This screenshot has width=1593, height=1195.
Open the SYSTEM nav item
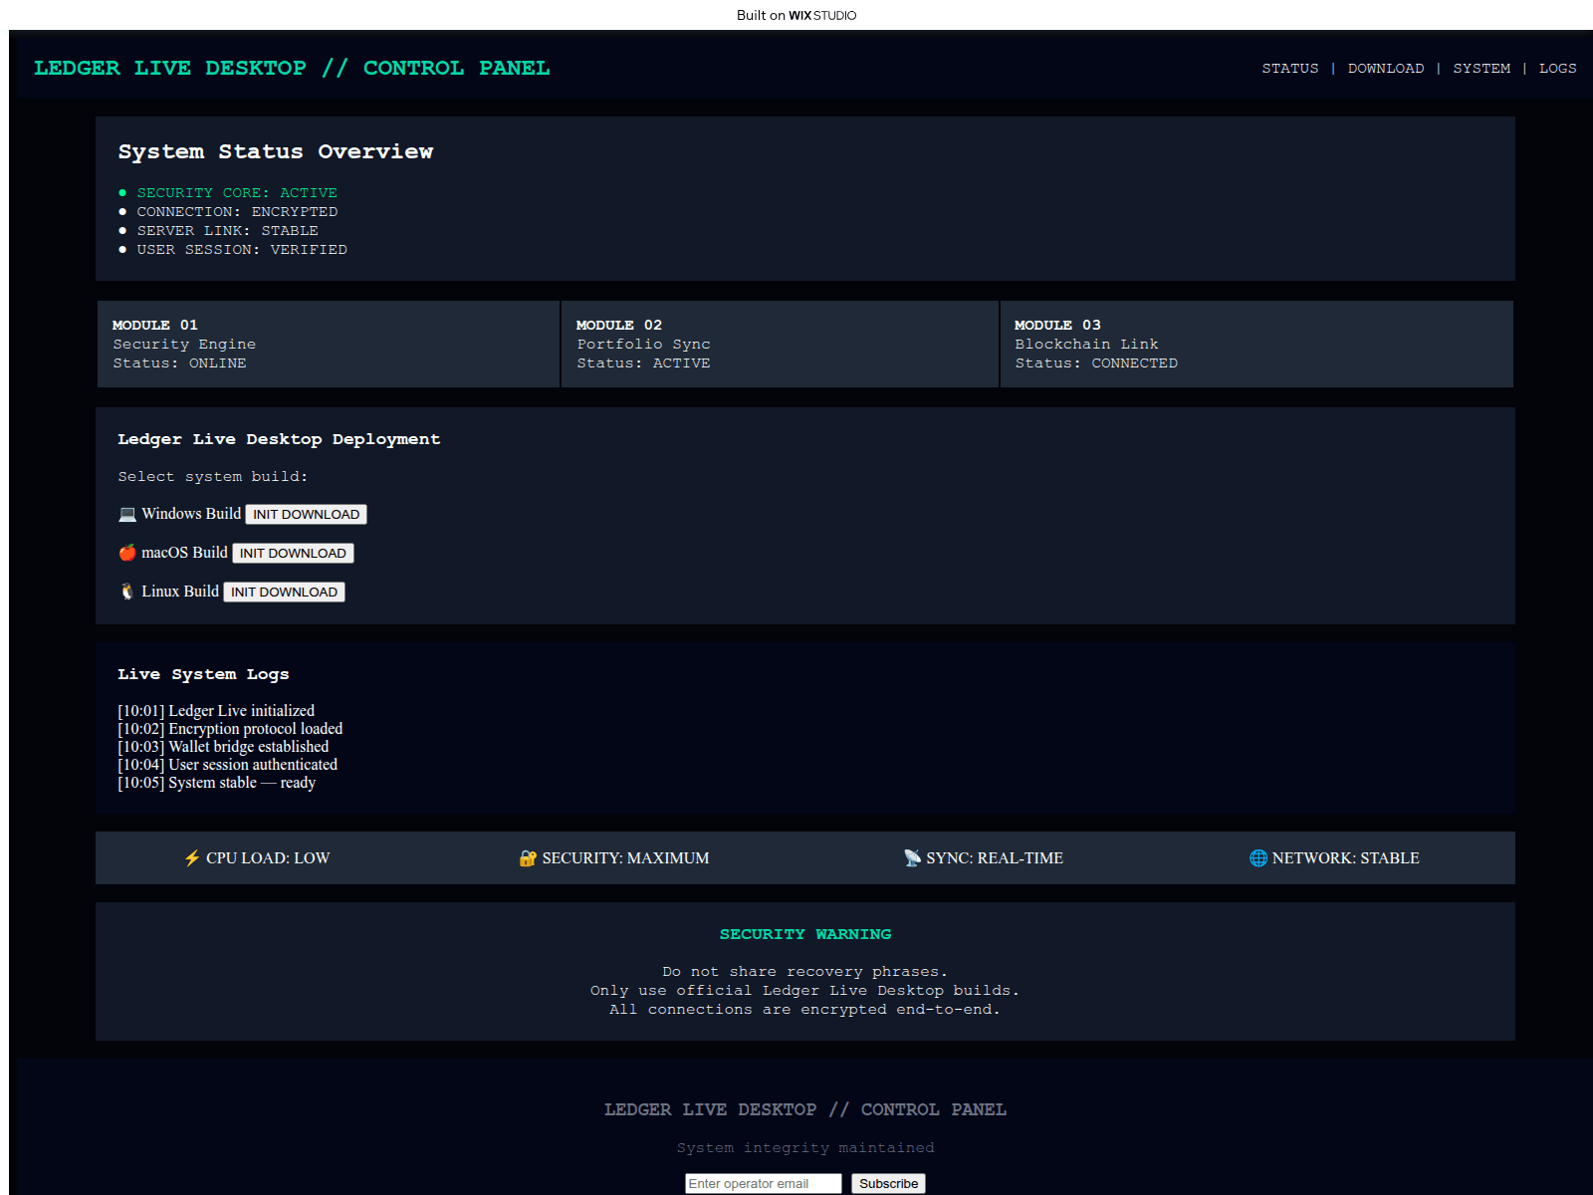point(1480,69)
